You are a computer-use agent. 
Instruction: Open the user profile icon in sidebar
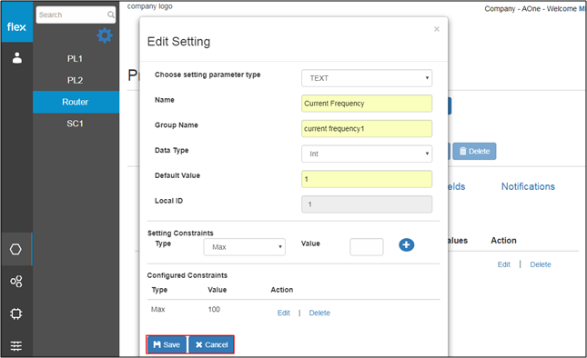(17, 58)
